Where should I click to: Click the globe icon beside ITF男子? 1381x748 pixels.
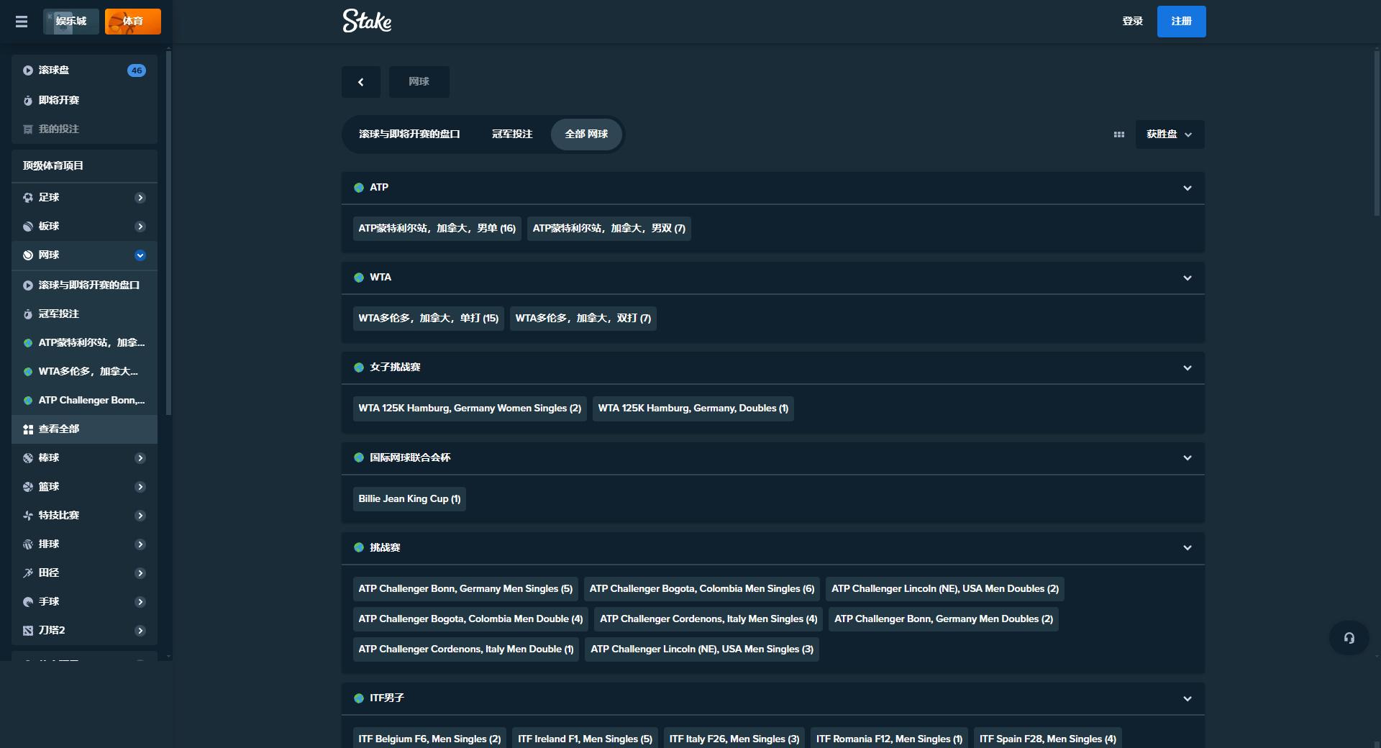359,698
